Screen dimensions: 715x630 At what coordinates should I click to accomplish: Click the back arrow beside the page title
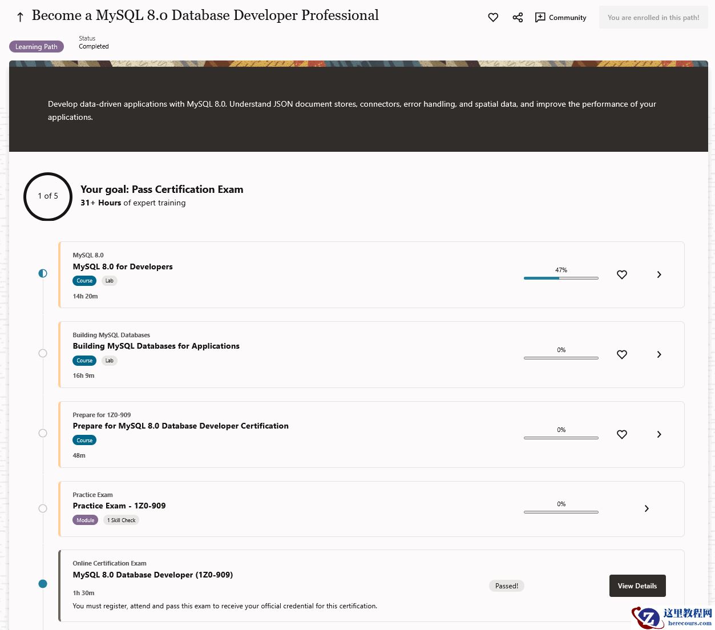click(x=20, y=17)
